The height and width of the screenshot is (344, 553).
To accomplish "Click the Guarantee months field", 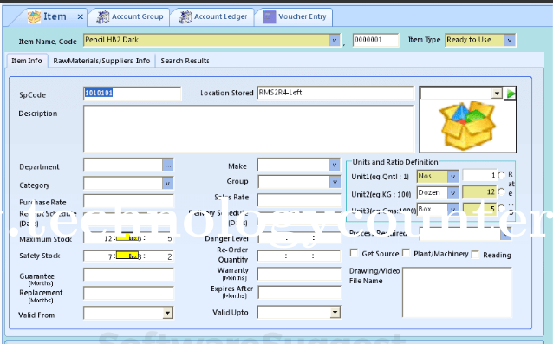I will click(129, 275).
